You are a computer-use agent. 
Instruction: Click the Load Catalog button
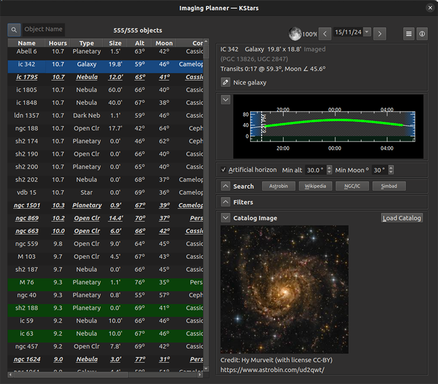pos(401,218)
